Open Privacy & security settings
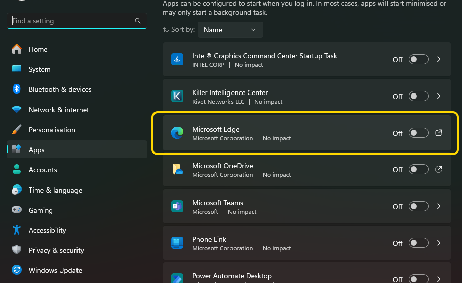Screen dimensions: 462x283 [77, 250]
